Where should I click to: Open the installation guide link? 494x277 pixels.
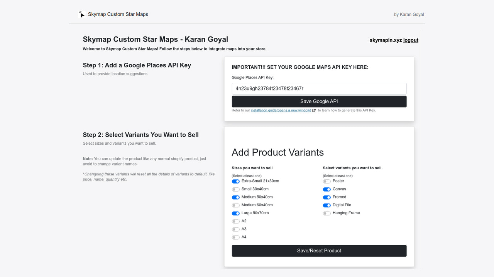[x=280, y=110]
